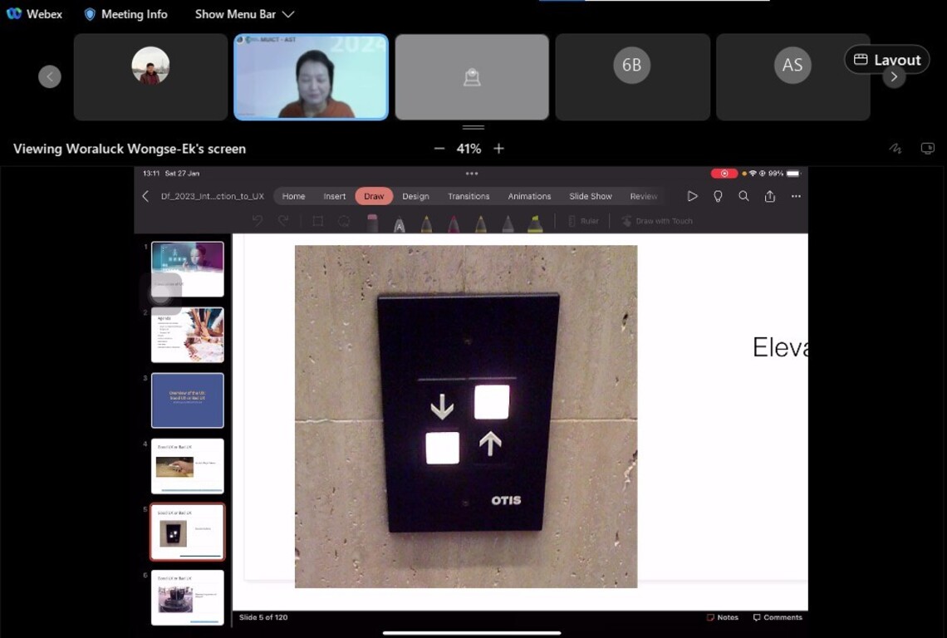
Task: Open the three-dot more options menu
Action: tap(796, 196)
